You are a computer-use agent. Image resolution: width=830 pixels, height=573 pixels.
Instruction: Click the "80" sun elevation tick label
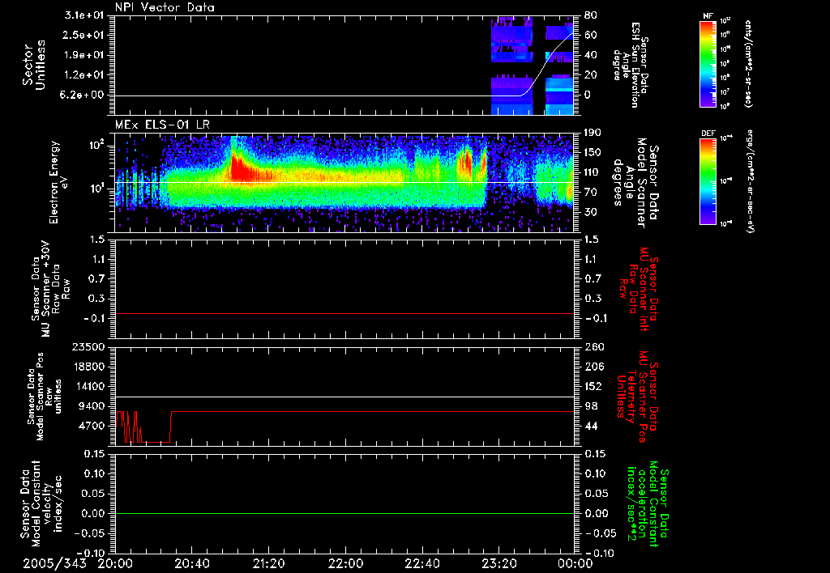tap(590, 15)
